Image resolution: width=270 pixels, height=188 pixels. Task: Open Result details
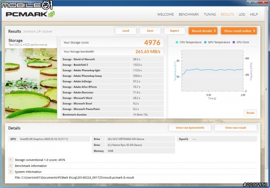tap(203, 31)
